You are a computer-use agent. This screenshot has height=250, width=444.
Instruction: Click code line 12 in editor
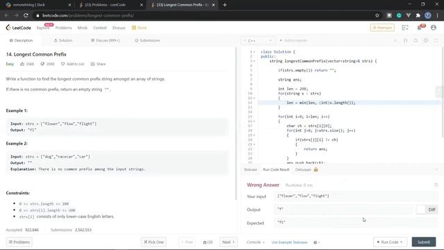pyautogui.click(x=349, y=103)
